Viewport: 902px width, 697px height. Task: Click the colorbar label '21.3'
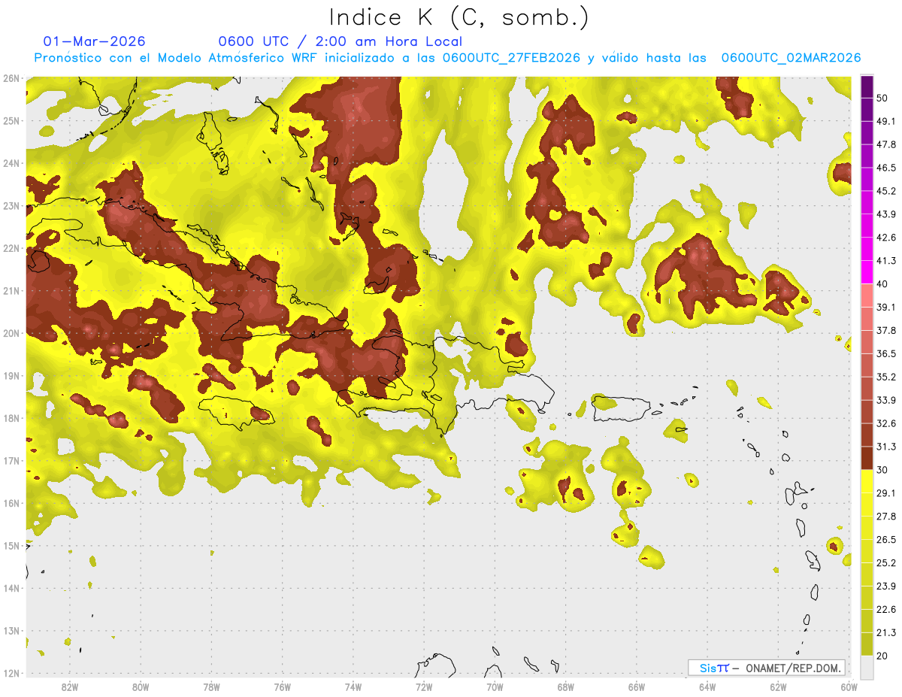885,632
